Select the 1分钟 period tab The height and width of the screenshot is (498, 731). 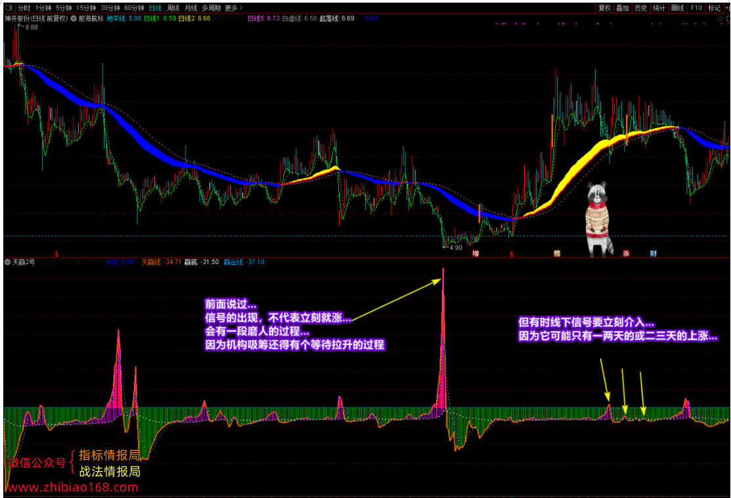tap(43, 8)
